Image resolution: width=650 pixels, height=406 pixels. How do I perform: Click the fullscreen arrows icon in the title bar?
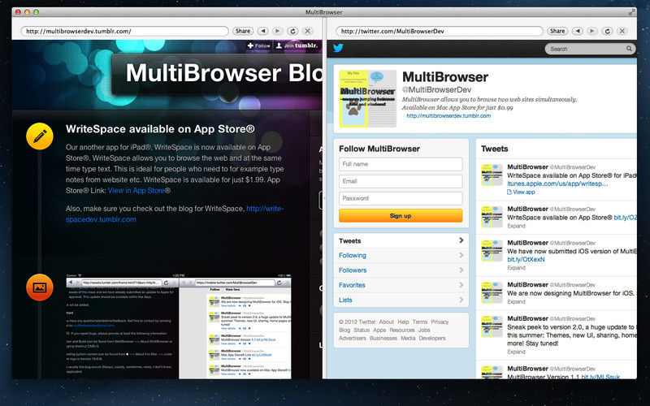tap(631, 12)
